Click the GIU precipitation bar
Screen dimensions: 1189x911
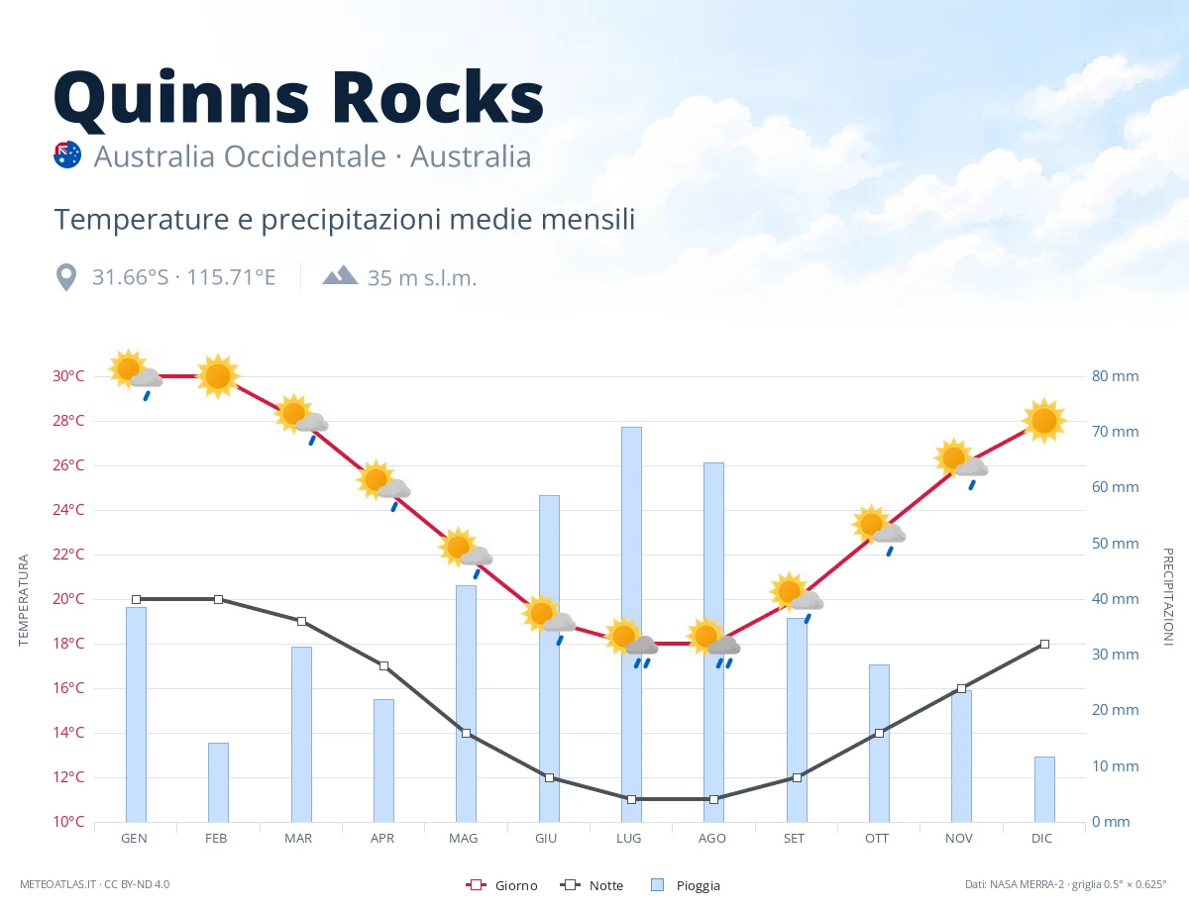tap(549, 658)
